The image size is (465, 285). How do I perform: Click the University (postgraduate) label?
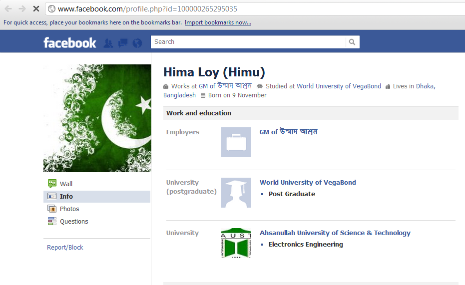191,187
